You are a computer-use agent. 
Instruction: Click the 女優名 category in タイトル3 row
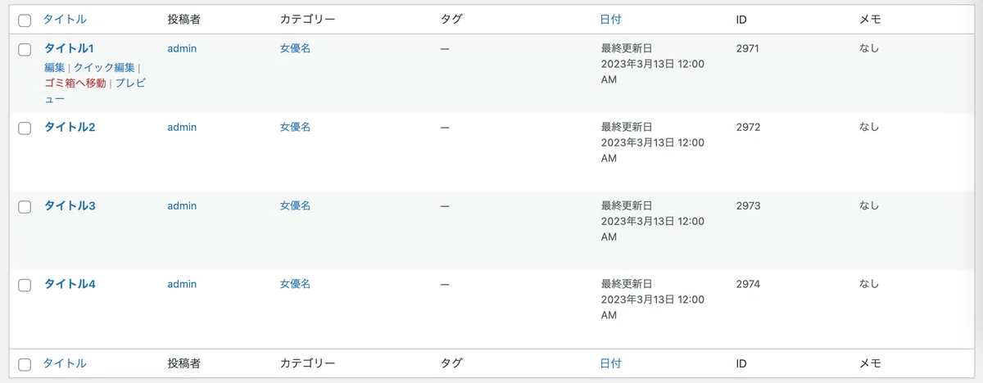pos(295,206)
